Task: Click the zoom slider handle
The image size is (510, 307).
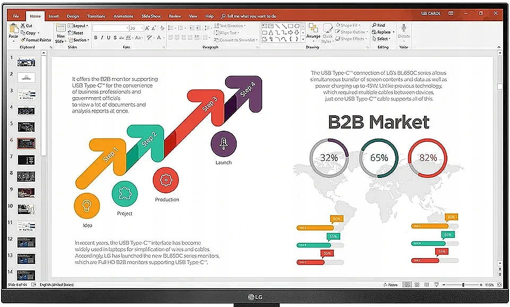Action: (x=463, y=285)
